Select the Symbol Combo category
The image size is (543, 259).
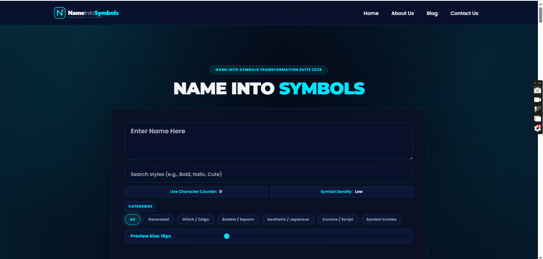click(x=381, y=219)
